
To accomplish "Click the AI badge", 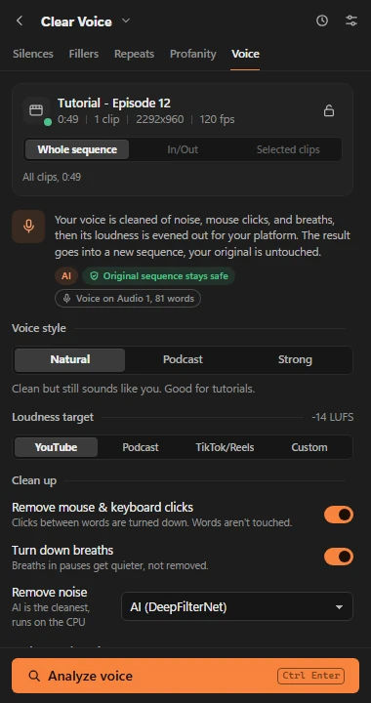I will click(66, 276).
